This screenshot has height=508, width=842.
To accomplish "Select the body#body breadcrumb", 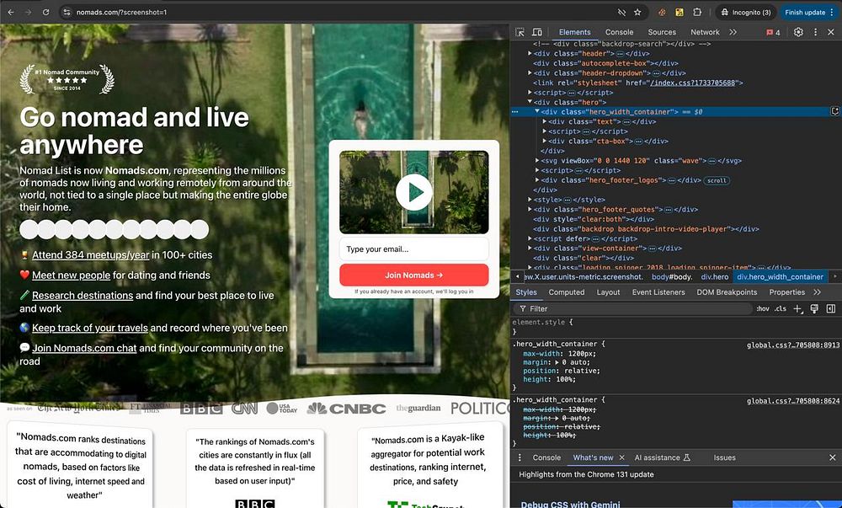I will point(672,277).
